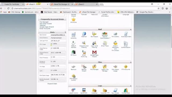Open the Forwarders icon

(x=115, y=34)
